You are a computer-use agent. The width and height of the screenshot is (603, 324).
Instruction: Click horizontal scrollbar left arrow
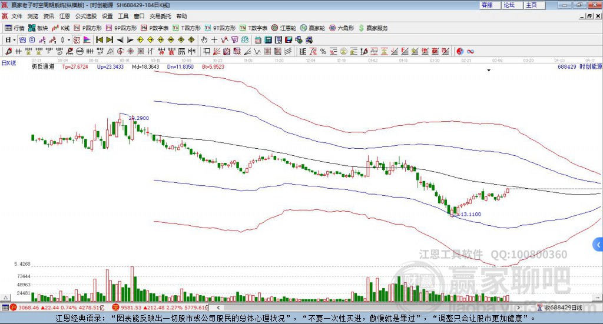(x=218, y=308)
